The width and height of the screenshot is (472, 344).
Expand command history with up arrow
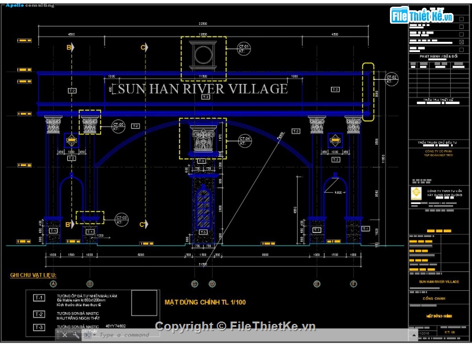coord(414,335)
